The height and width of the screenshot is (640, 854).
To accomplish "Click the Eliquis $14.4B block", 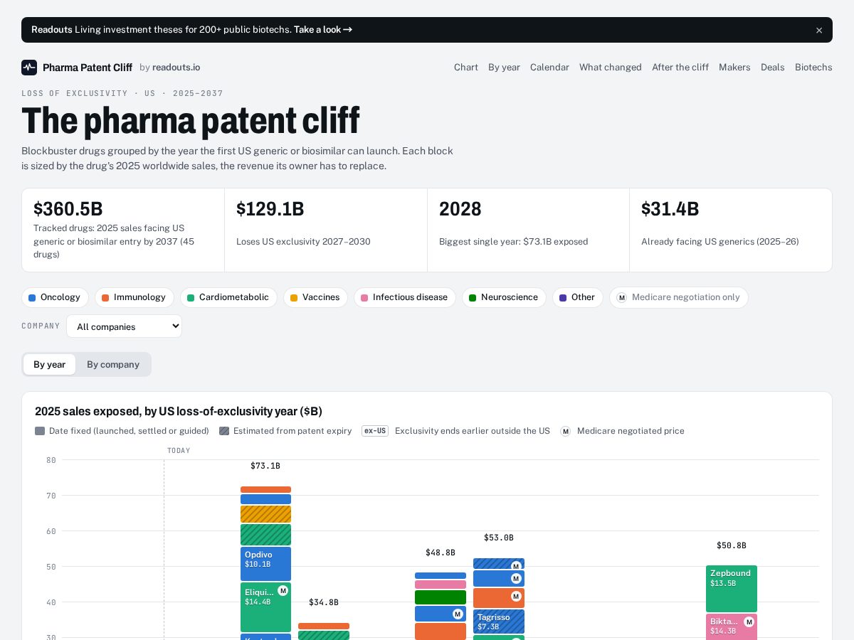I will (x=265, y=607).
